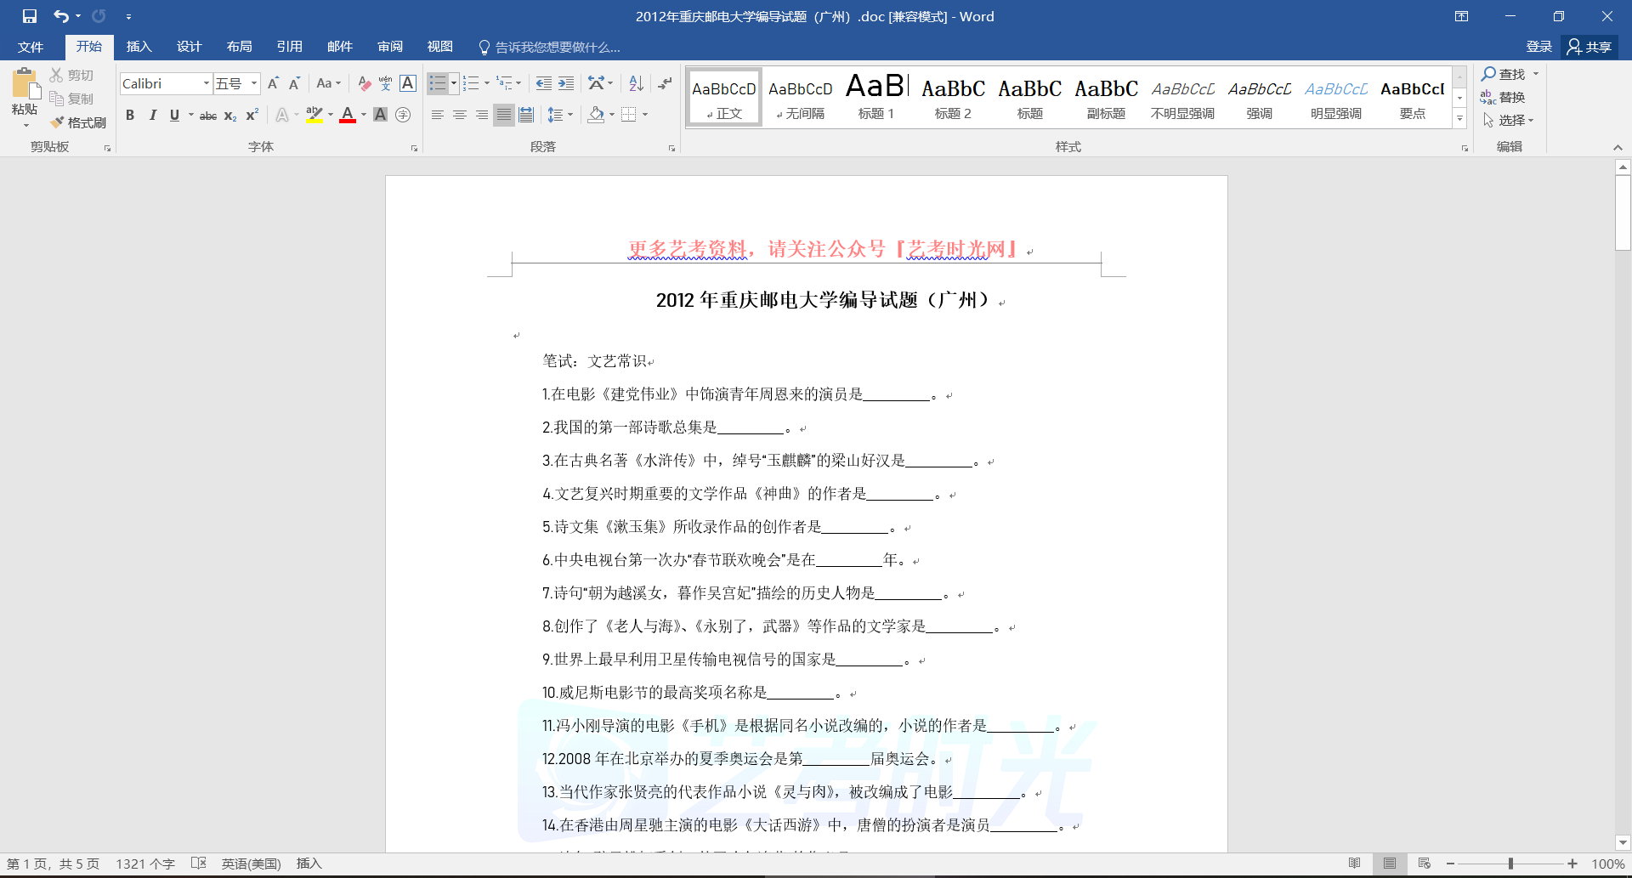Expand the font size (五号) dropdown
This screenshot has height=878, width=1632.
click(253, 83)
